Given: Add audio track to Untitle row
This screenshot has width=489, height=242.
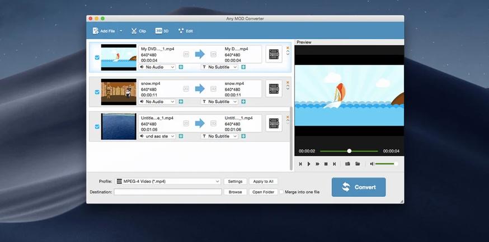Looking at the screenshot, I should coord(181,136).
